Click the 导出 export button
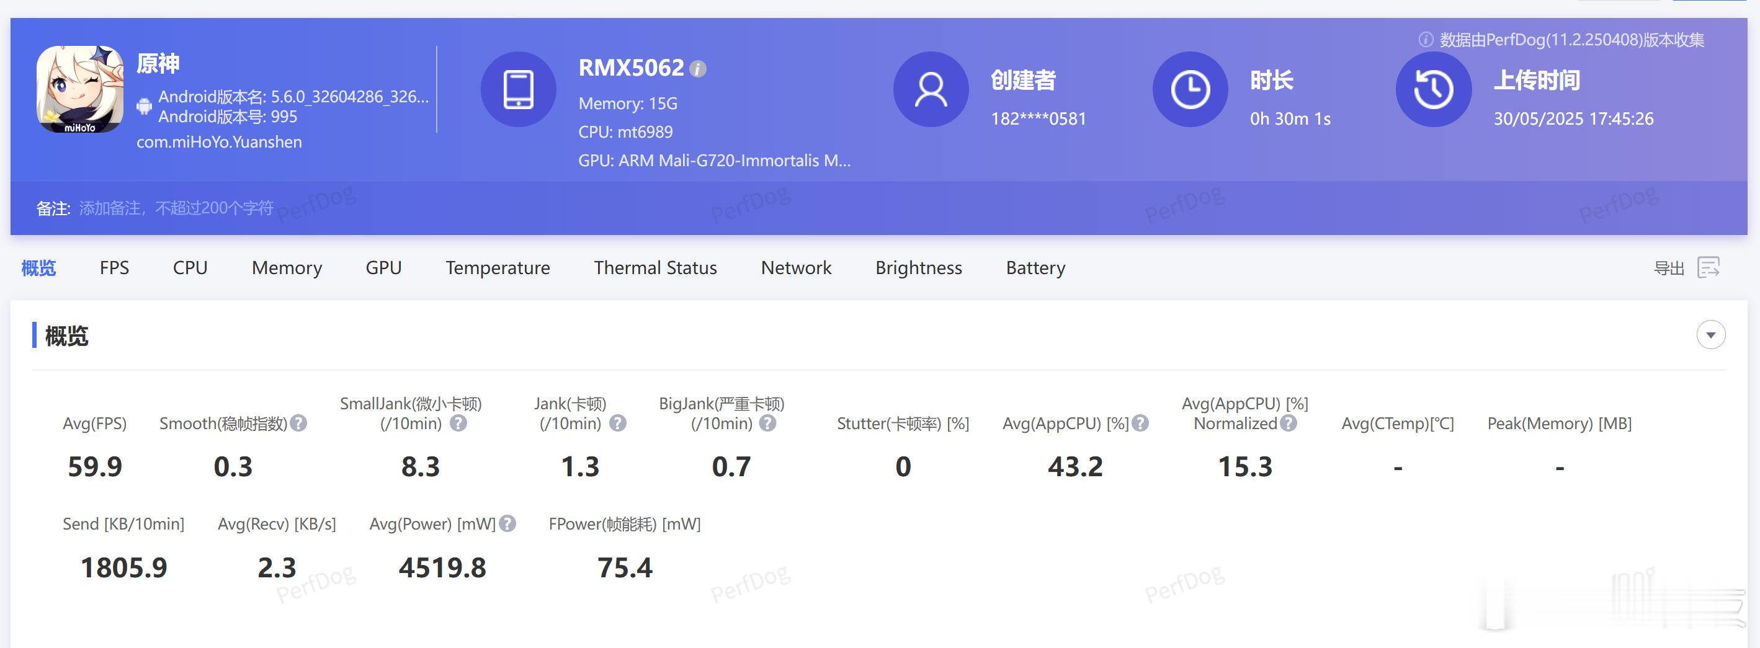The image size is (1760, 648). point(1668,269)
